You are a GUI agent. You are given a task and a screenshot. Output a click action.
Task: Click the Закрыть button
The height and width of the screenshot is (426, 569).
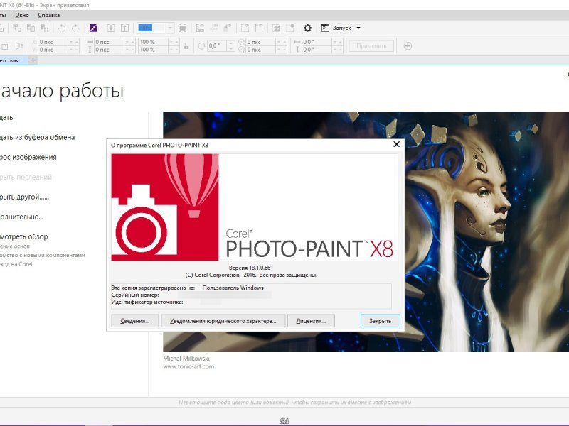[x=381, y=321]
